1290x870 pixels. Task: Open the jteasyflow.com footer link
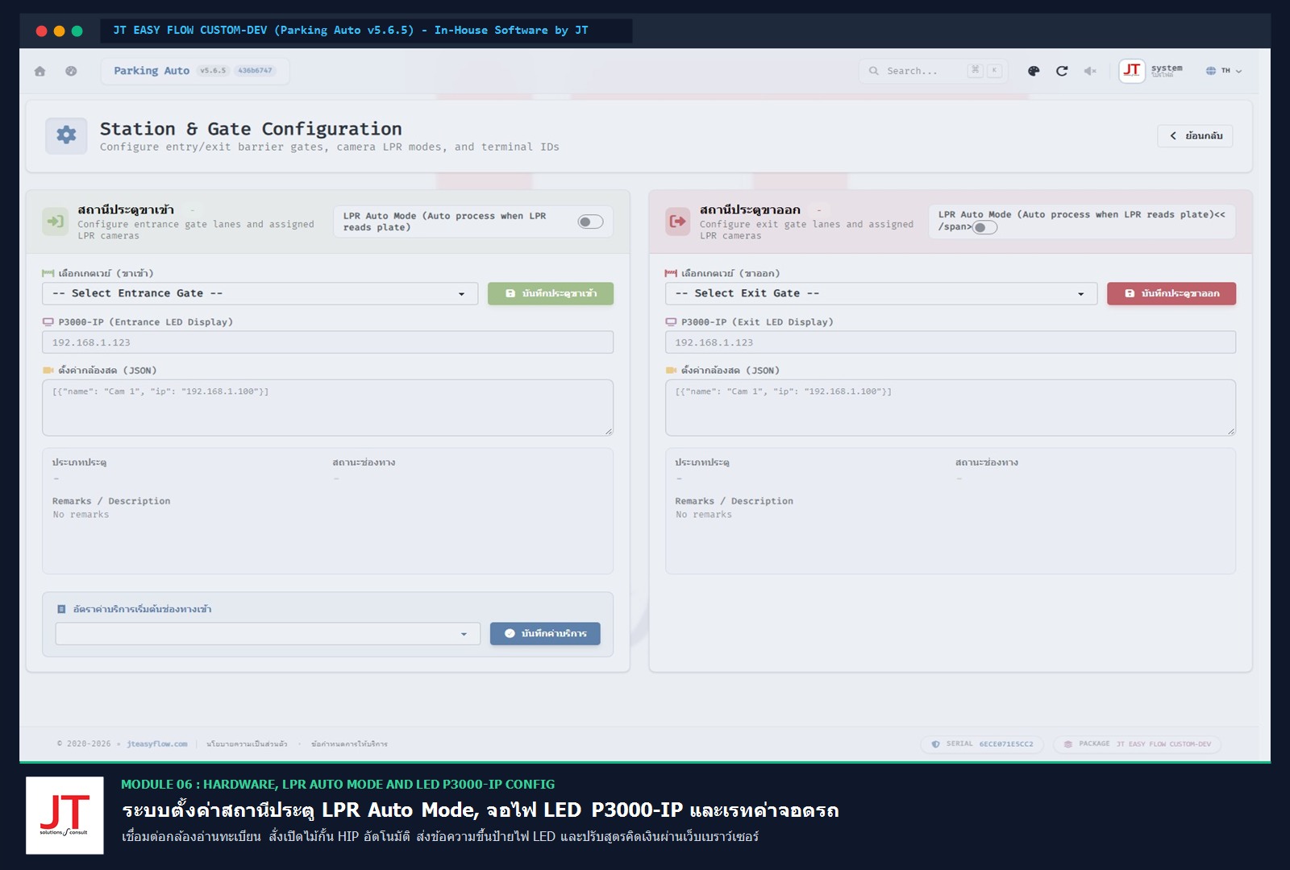pyautogui.click(x=157, y=744)
